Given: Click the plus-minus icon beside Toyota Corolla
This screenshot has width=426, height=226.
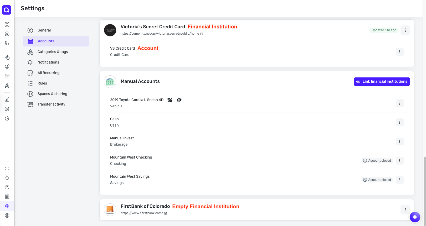Looking at the screenshot, I should pos(170,100).
